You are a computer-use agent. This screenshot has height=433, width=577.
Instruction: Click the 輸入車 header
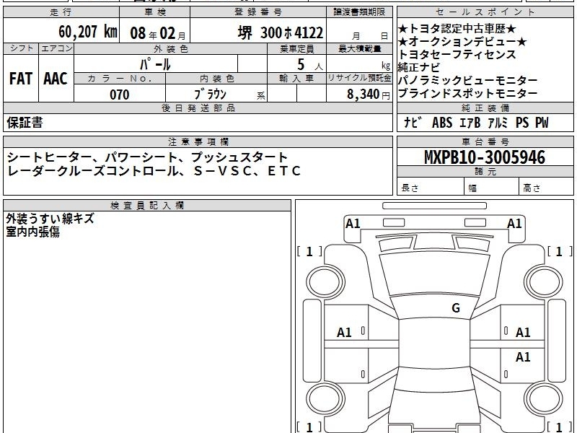pyautogui.click(x=296, y=79)
